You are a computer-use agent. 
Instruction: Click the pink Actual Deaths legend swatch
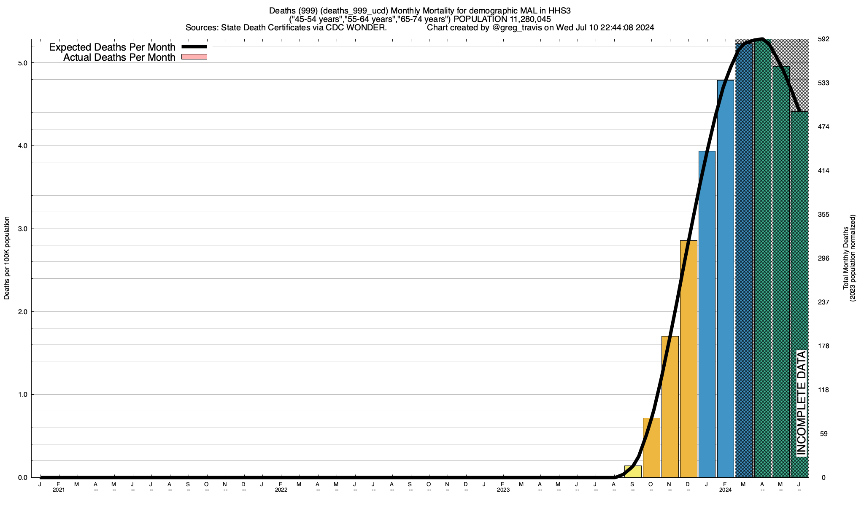(194, 57)
